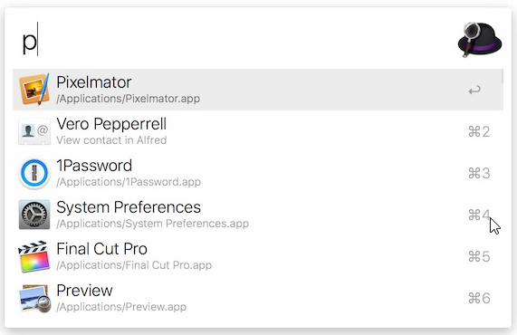Open the Pixelmator app icon

34,89
